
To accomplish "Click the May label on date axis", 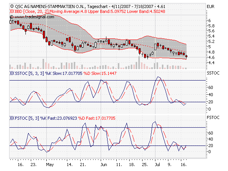I will (50, 165).
